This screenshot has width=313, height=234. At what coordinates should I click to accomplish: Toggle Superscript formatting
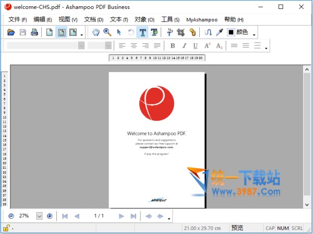point(208,46)
